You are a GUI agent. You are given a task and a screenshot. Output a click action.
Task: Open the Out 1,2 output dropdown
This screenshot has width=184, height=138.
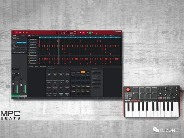[15, 74]
